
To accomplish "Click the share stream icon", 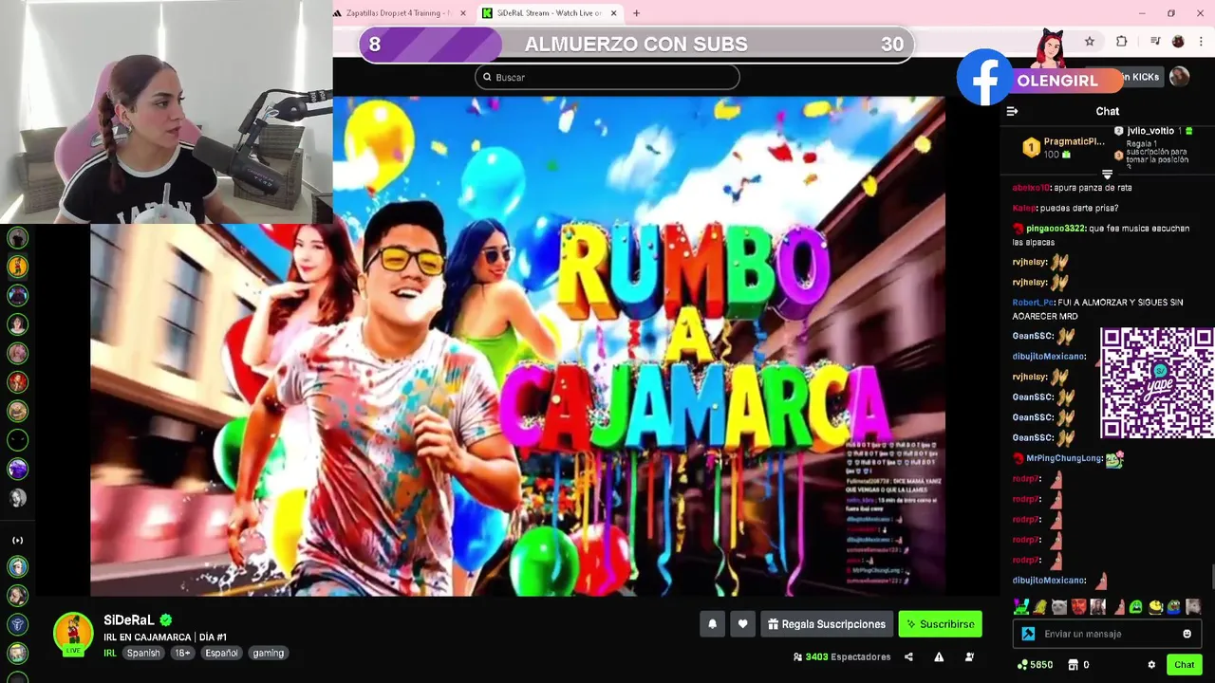I will (908, 656).
